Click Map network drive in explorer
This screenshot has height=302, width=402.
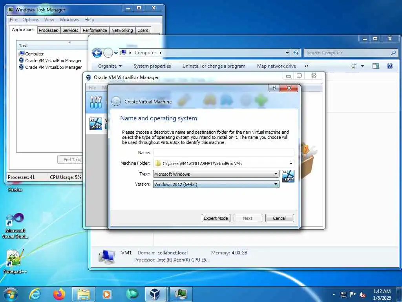click(277, 66)
